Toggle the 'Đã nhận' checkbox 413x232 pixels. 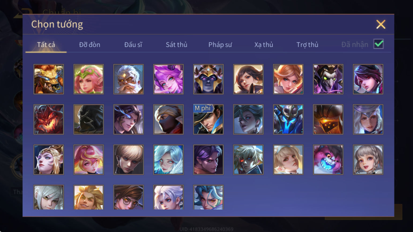click(378, 44)
